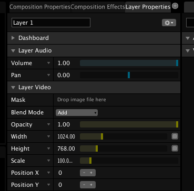Open the Blend Mode Add dropdown
This screenshot has width=194, height=191.
[77, 113]
